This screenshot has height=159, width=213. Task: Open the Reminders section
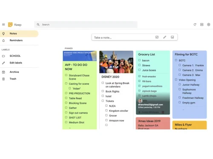click(x=19, y=40)
